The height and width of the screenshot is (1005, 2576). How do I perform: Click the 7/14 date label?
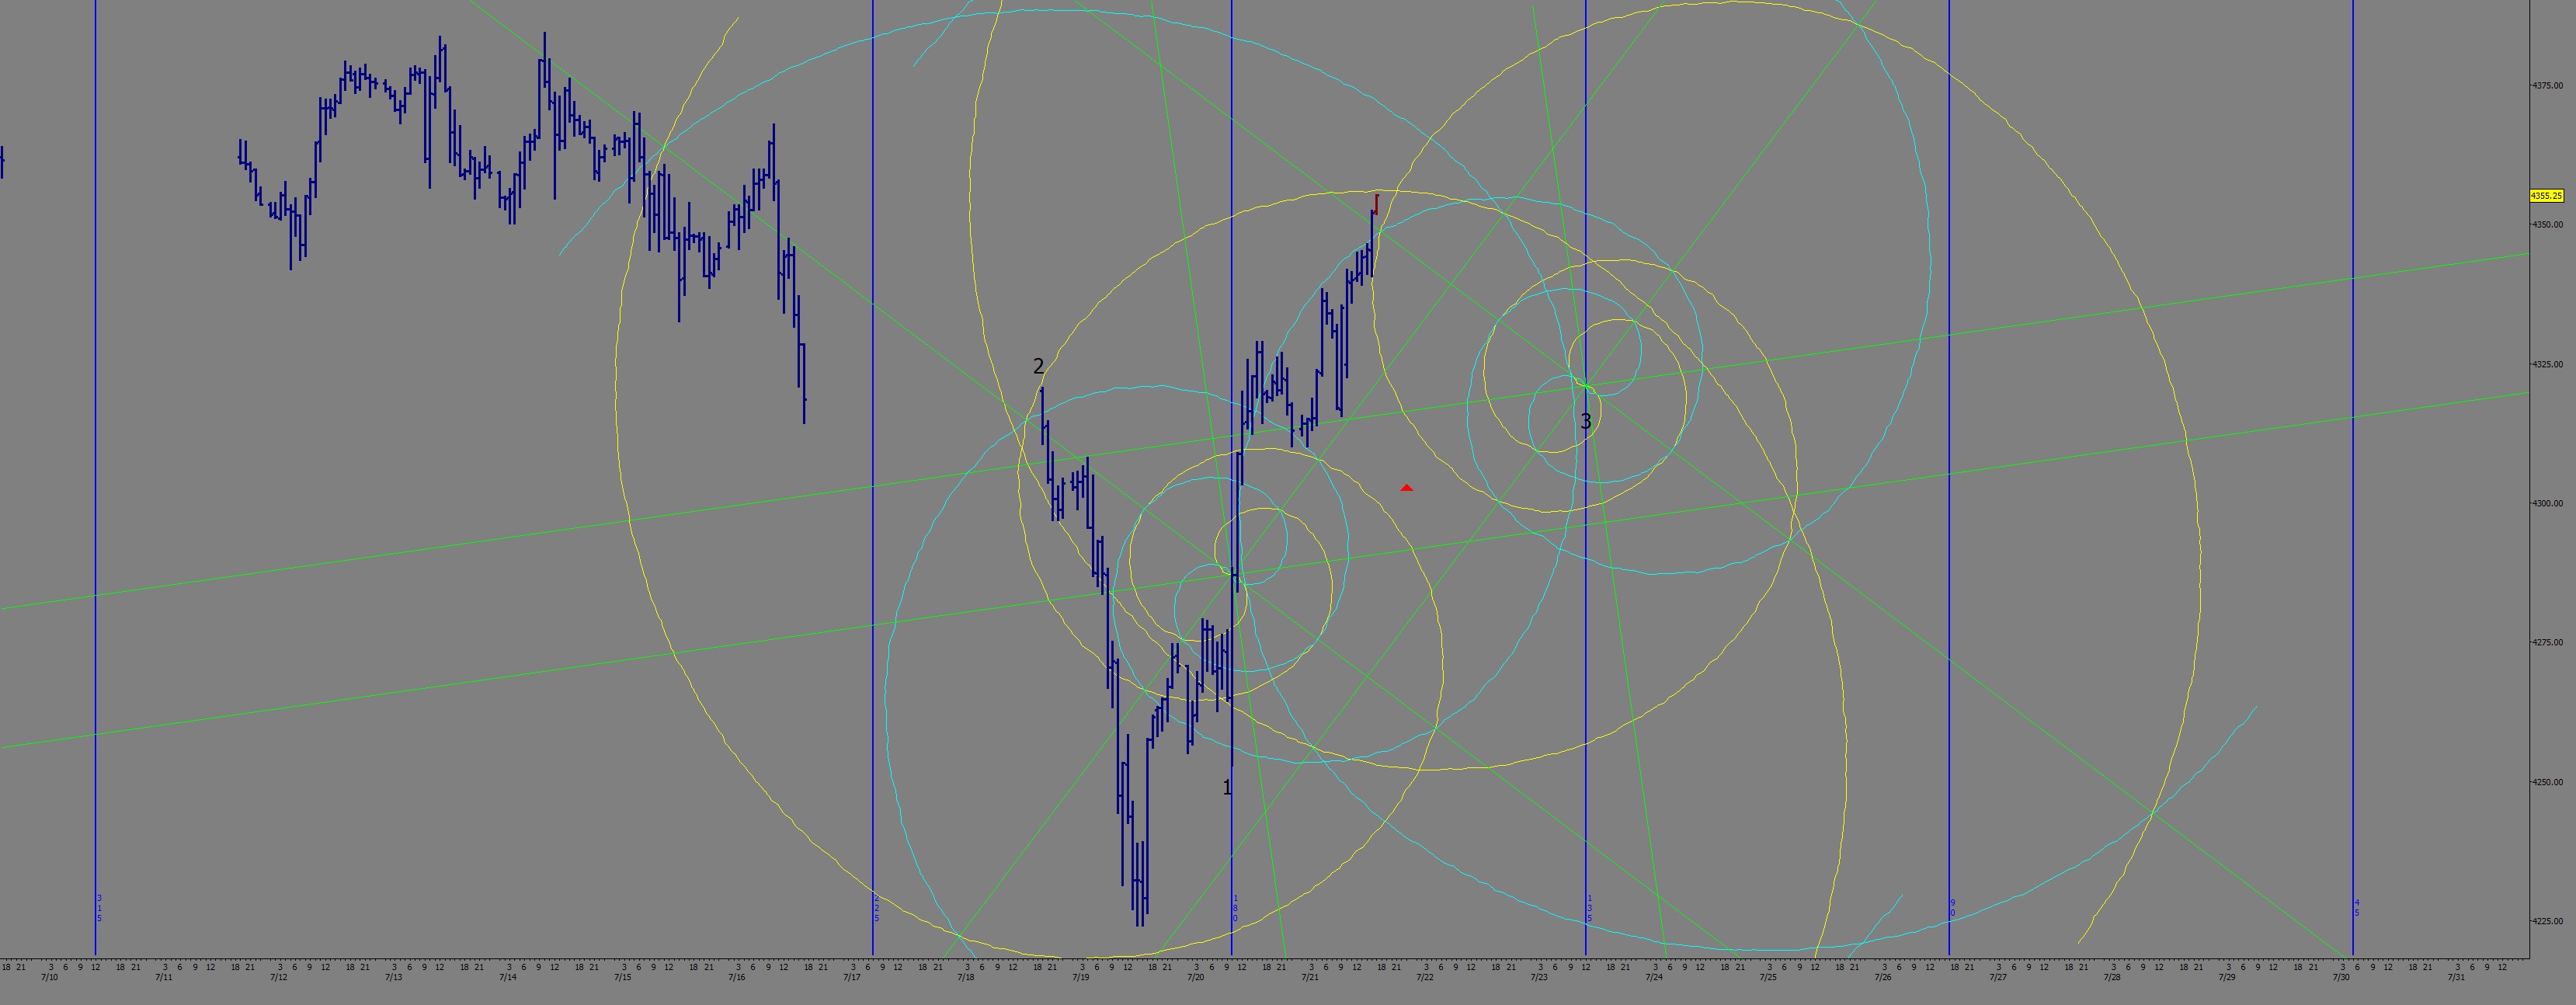[x=508, y=977]
